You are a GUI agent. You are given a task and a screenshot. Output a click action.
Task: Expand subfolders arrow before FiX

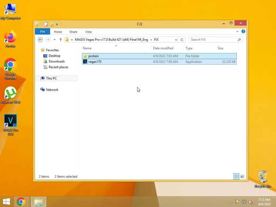[x=151, y=40]
